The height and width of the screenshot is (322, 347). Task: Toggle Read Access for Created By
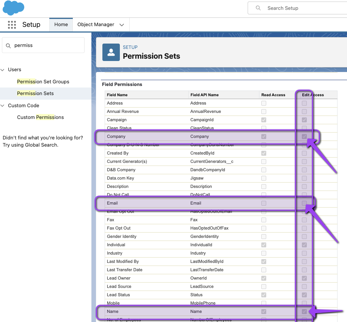tap(264, 153)
